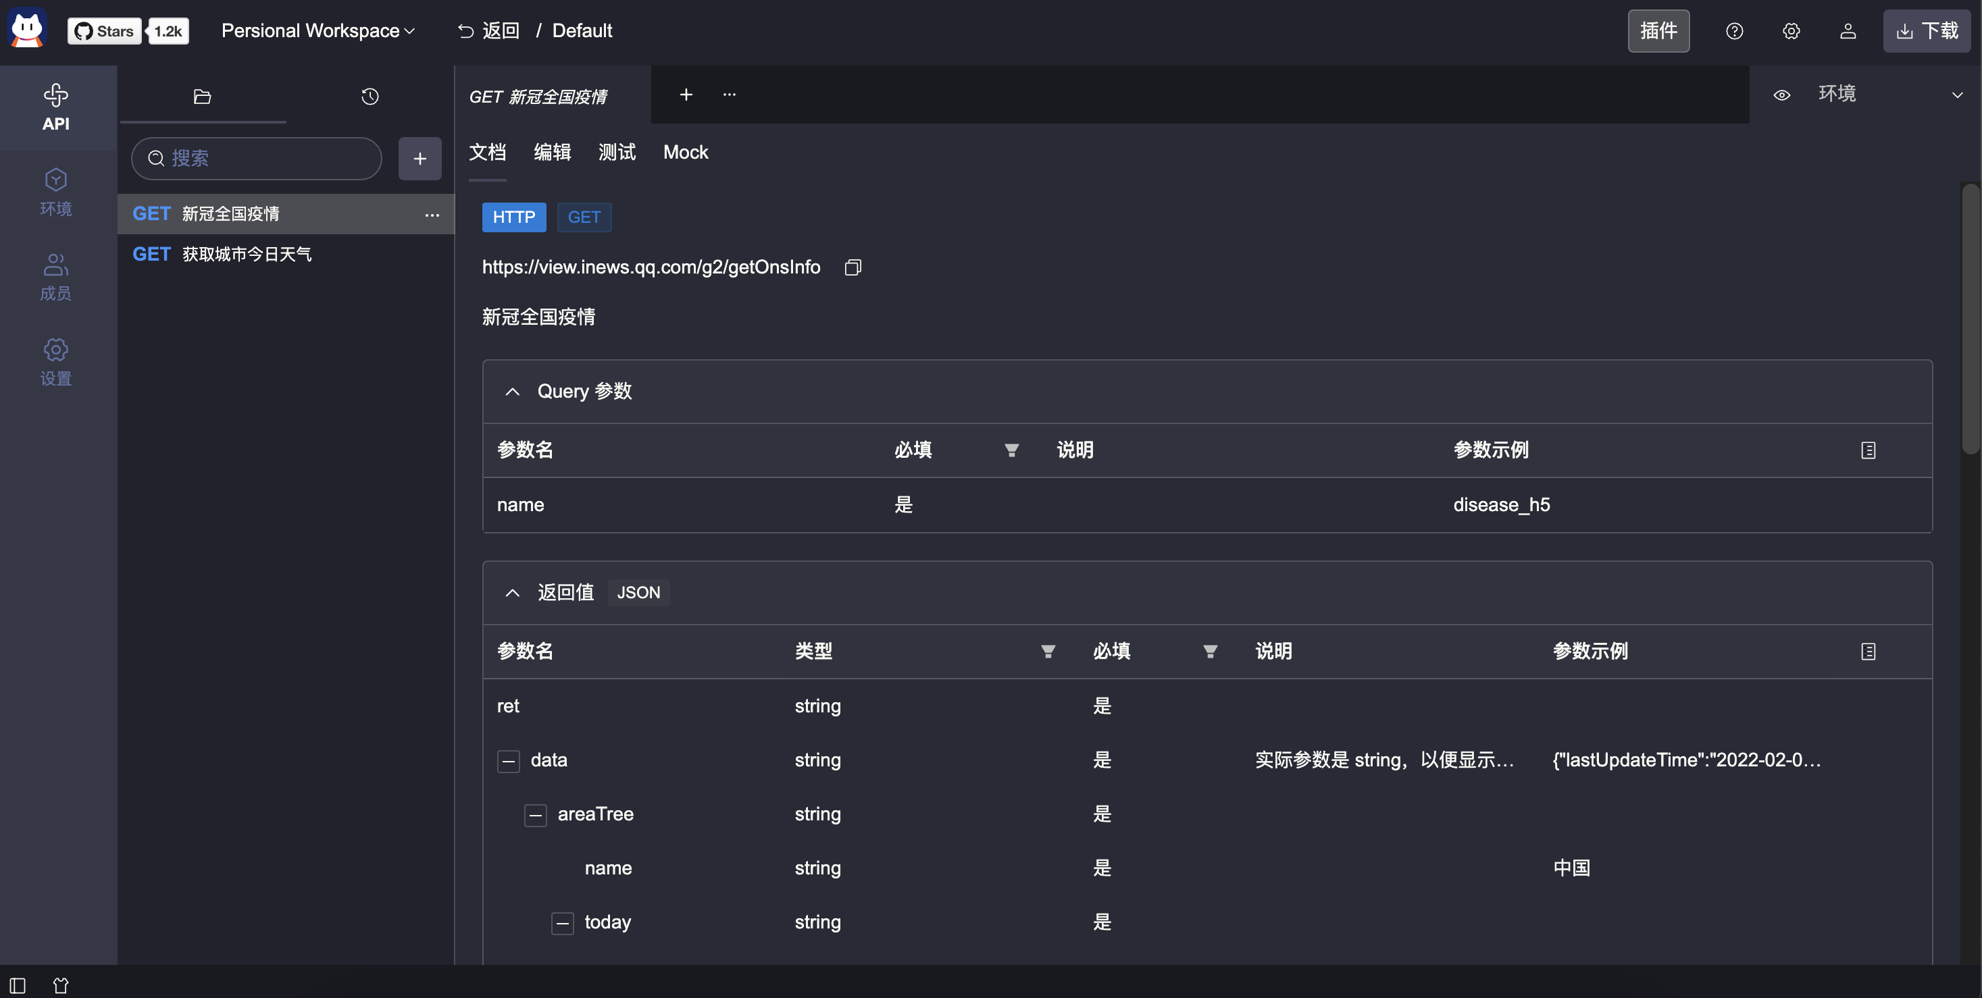Switch to the 编辑 tab
The height and width of the screenshot is (998, 1982).
(553, 152)
